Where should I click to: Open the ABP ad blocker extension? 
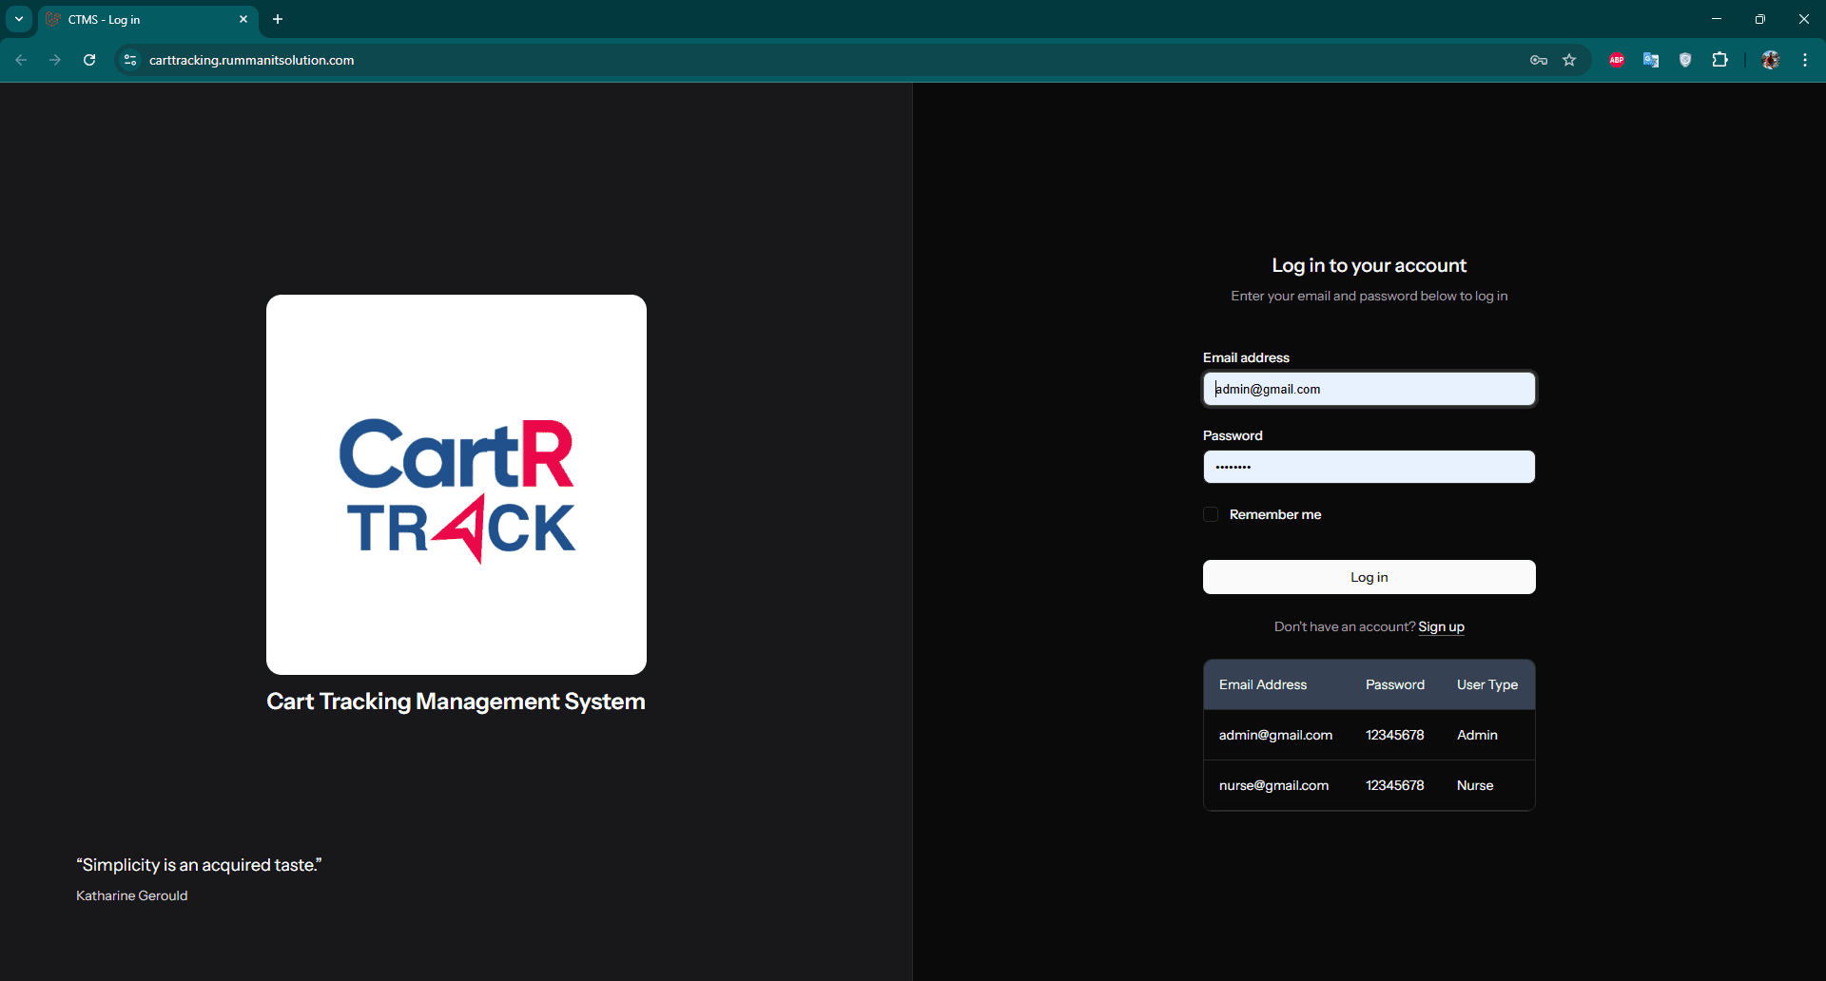[x=1617, y=60]
